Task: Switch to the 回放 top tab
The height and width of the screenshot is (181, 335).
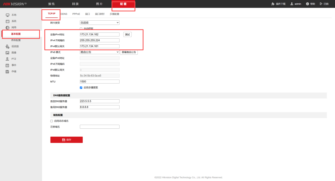Action: [75, 4]
